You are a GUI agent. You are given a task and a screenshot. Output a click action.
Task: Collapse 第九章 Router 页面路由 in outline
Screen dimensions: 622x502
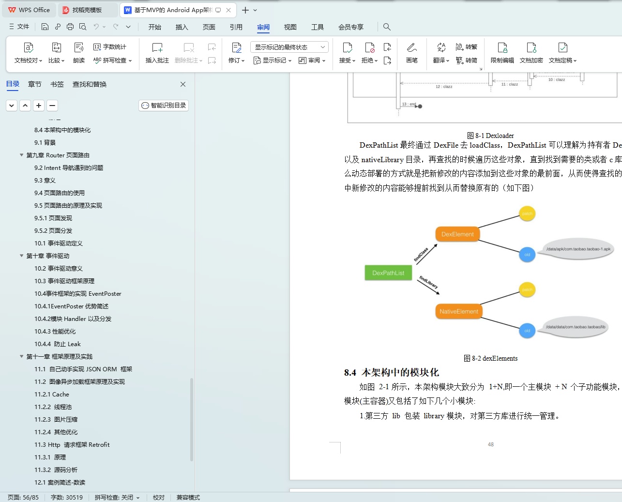pyautogui.click(x=21, y=155)
